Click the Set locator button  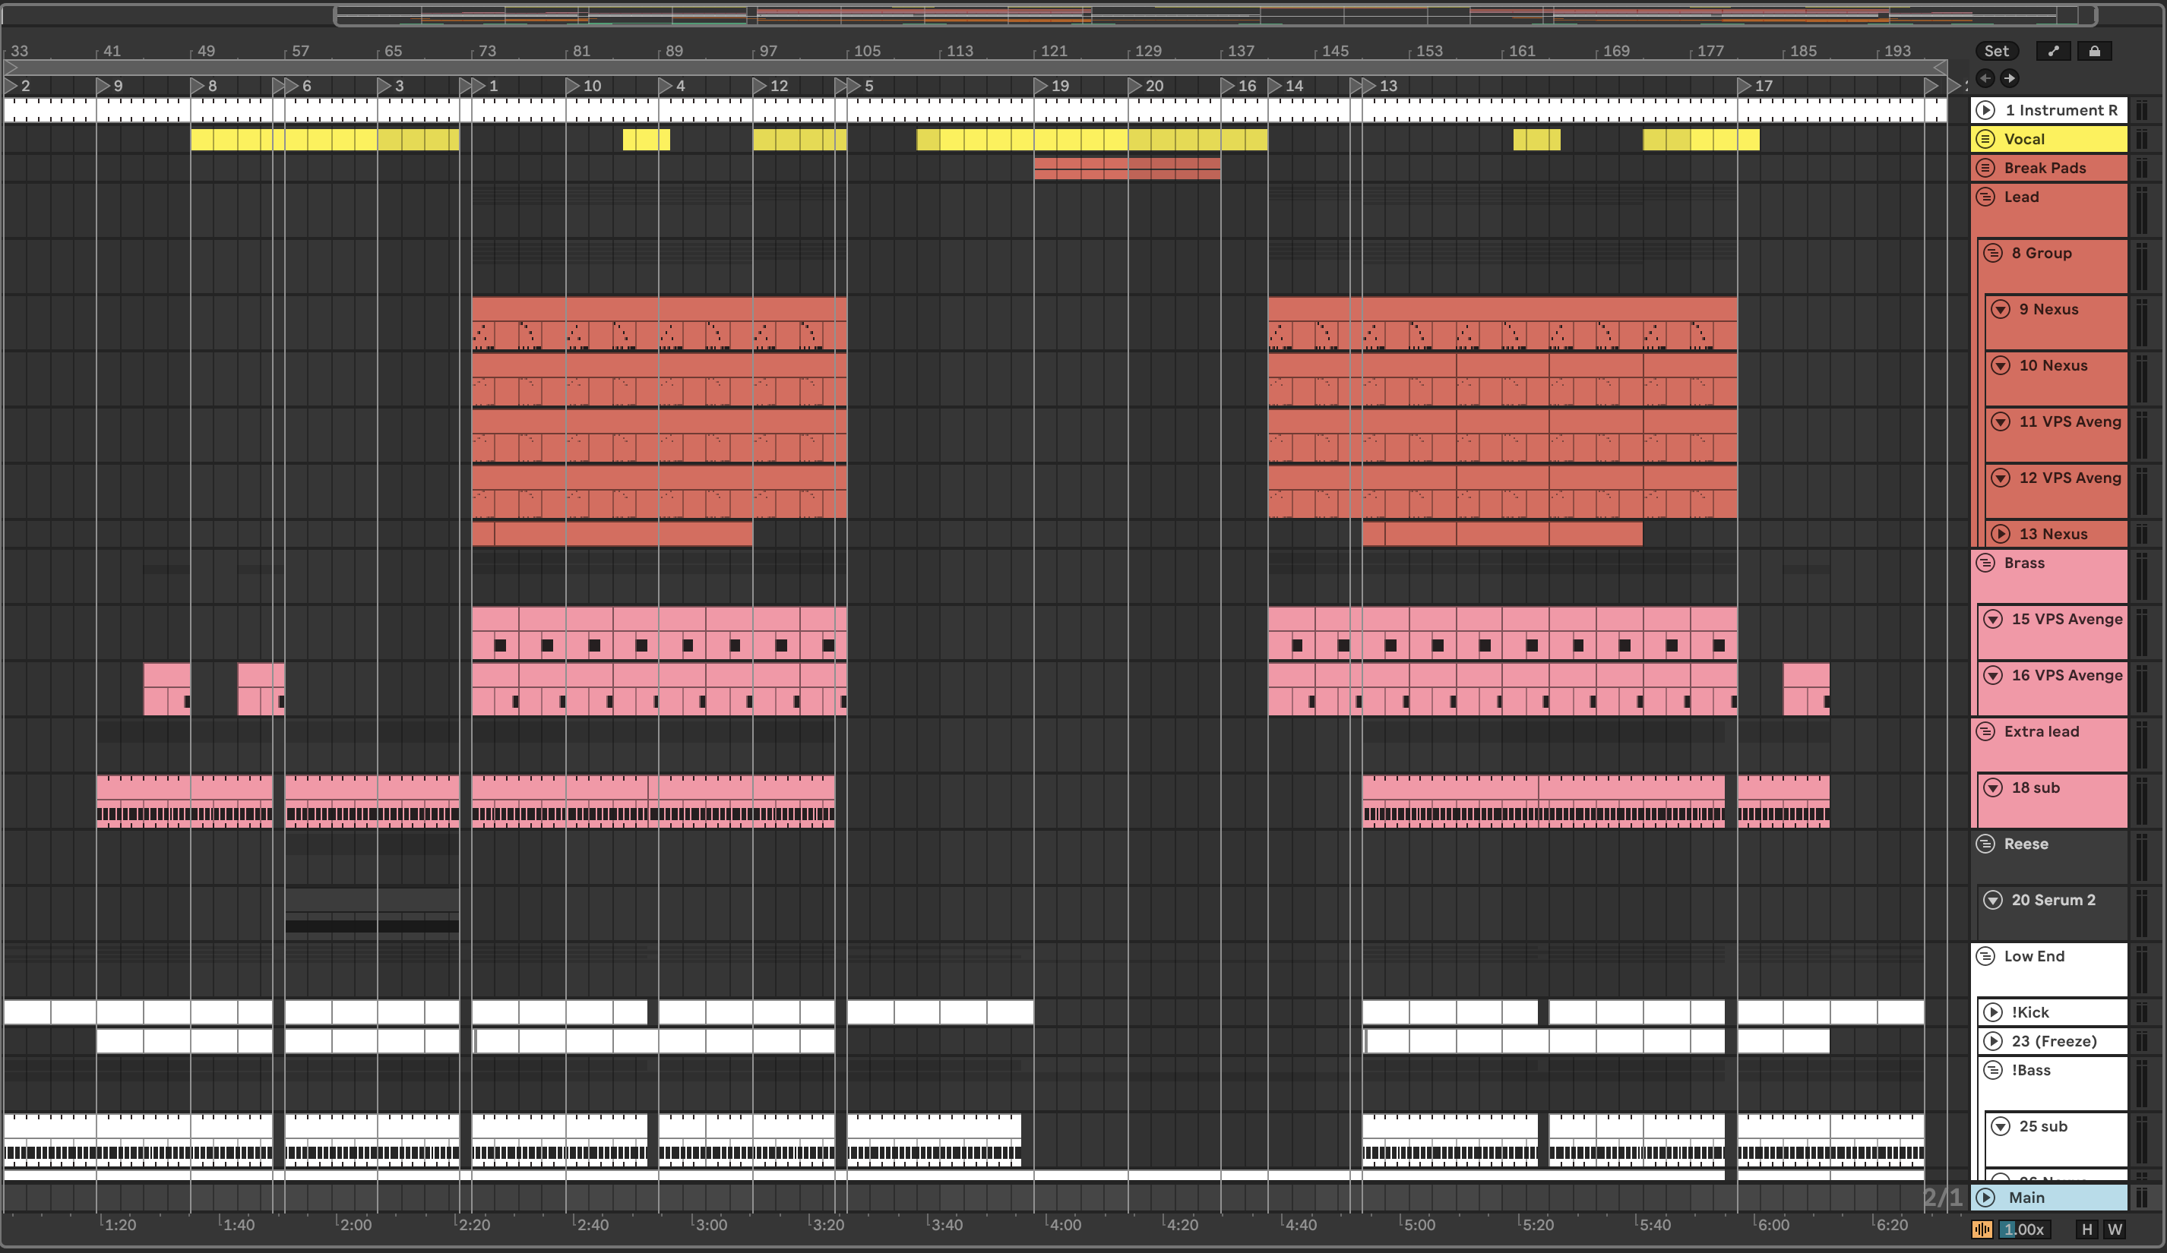[x=1996, y=52]
